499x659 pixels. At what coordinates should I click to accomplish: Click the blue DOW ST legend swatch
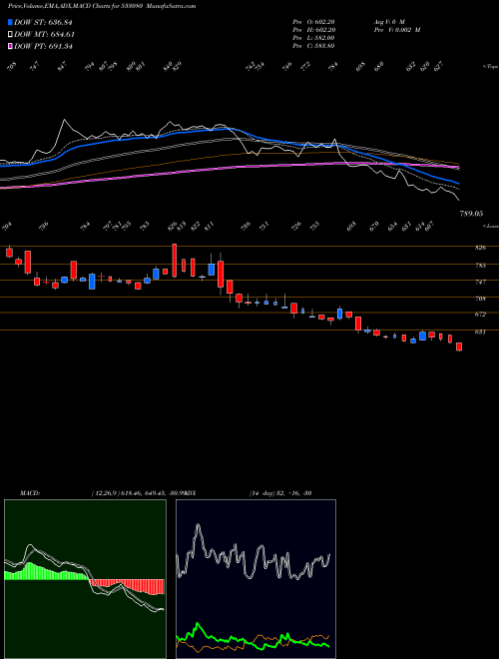pyautogui.click(x=10, y=22)
